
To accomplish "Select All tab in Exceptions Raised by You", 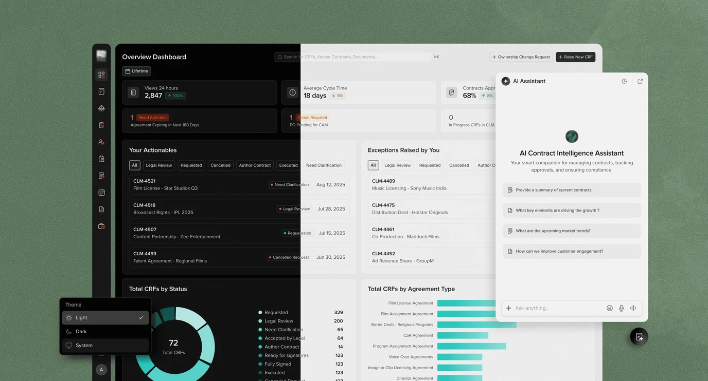I will 374,165.
